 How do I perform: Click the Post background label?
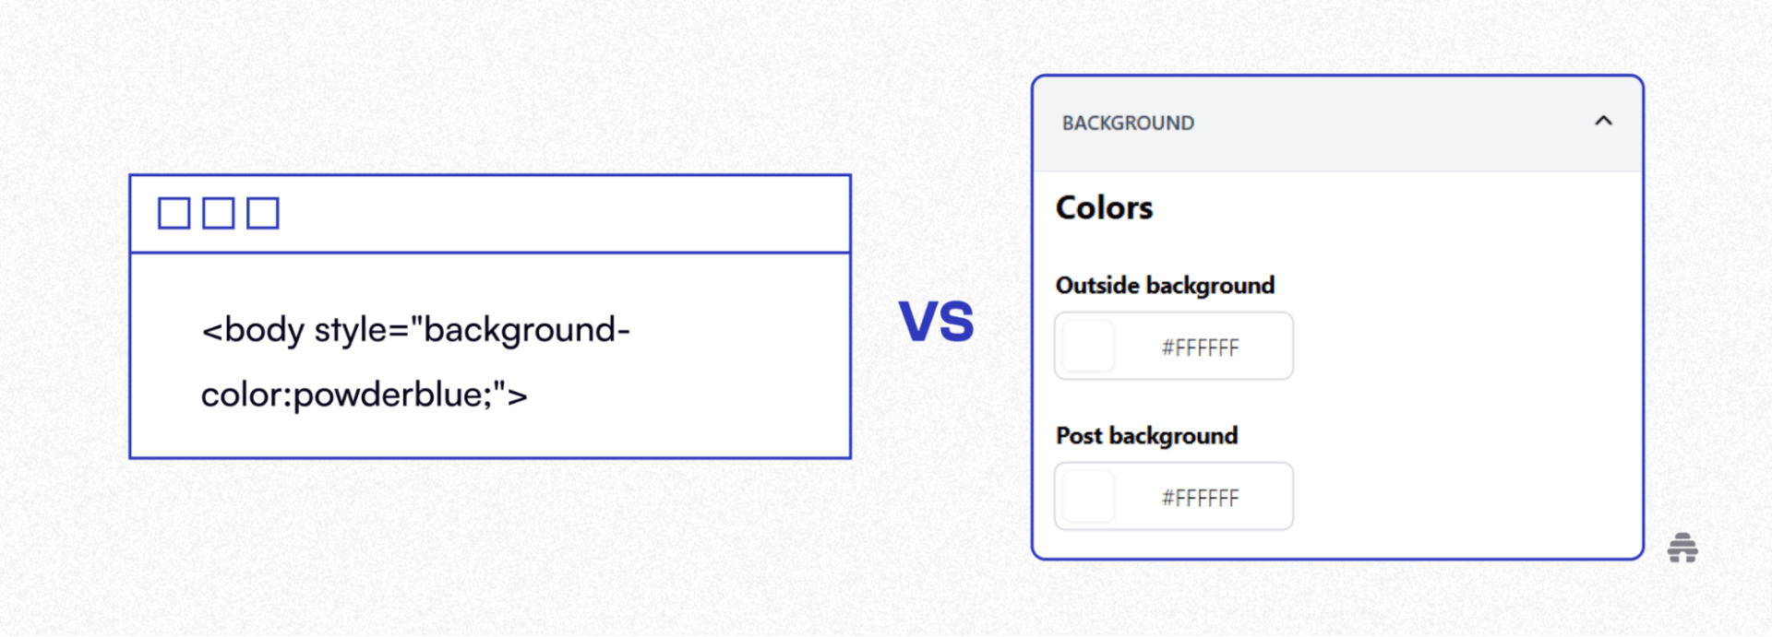coord(1146,435)
